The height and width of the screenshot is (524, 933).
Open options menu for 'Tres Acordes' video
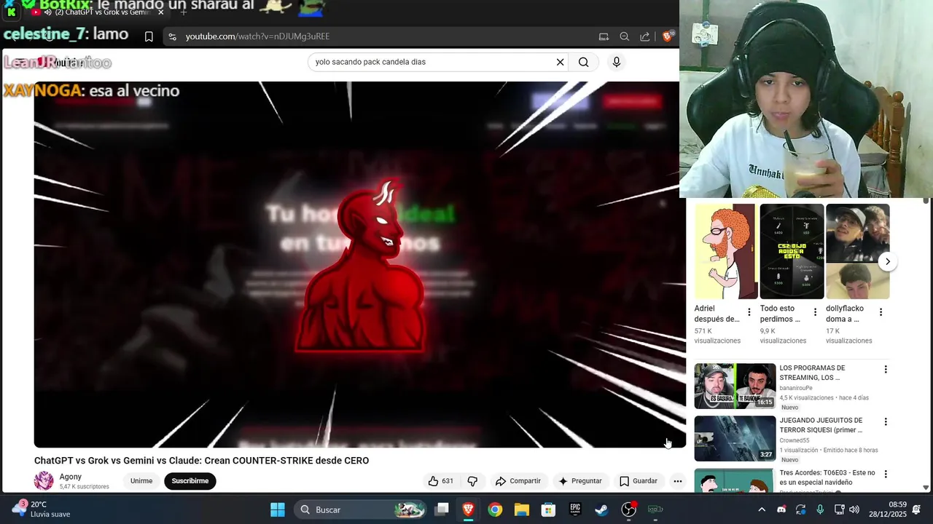point(886,475)
